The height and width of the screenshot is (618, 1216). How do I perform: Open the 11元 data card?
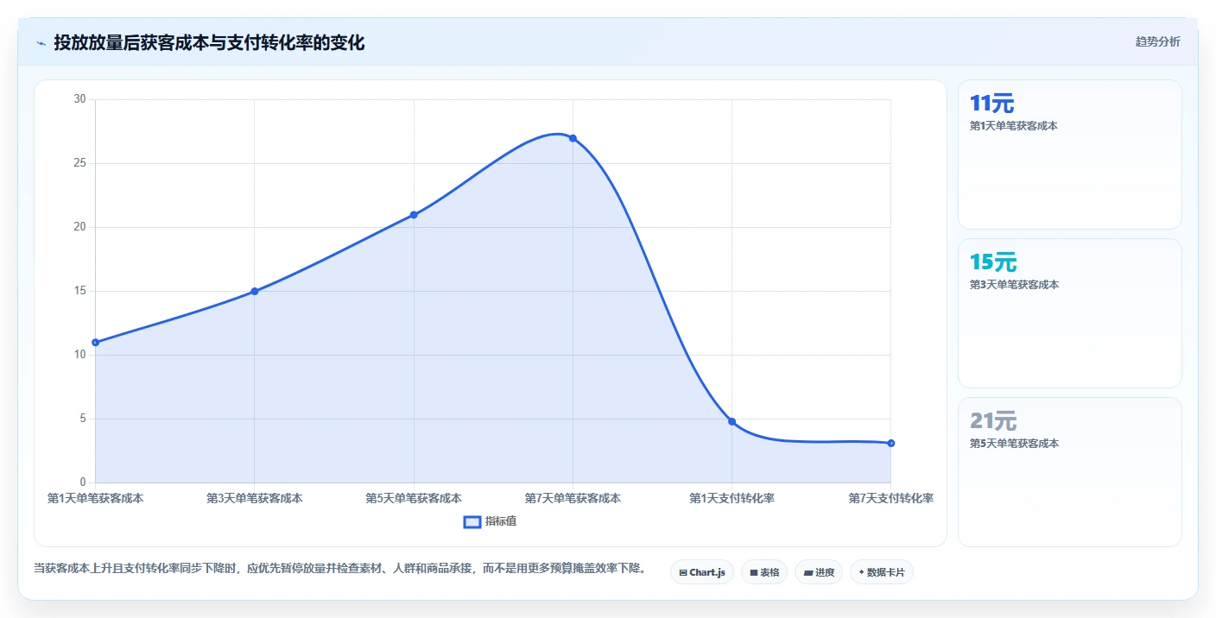point(1069,154)
